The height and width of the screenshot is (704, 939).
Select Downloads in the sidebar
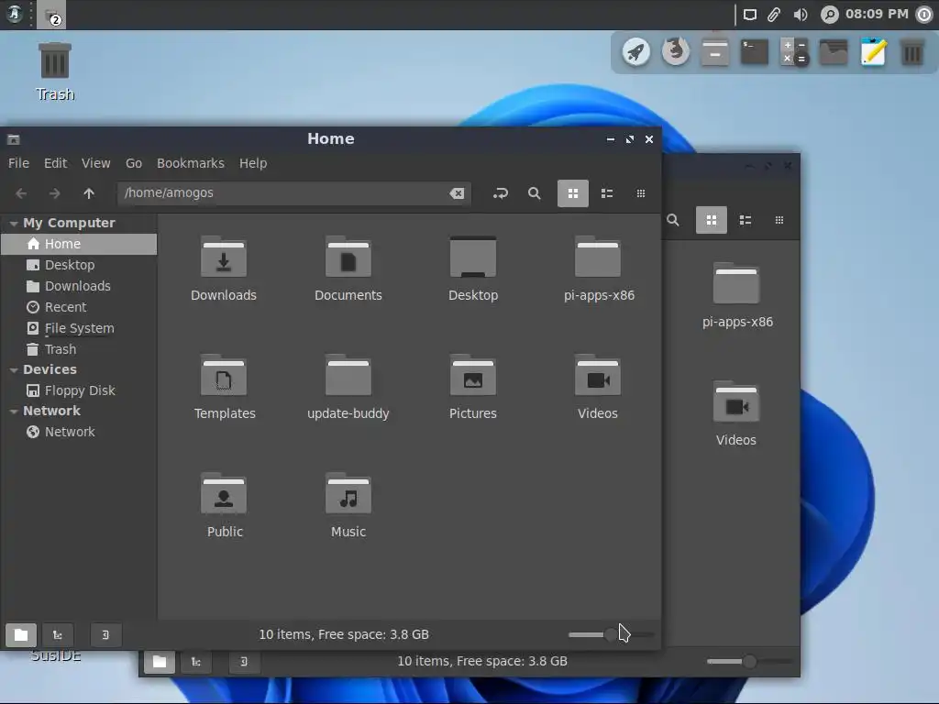tap(79, 286)
